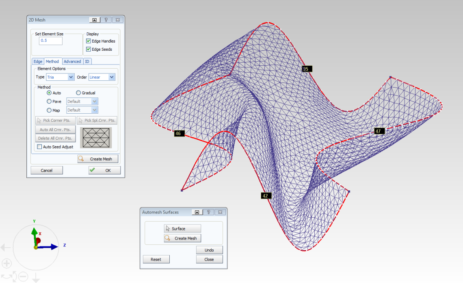
Task: Open the Pave Default dropdown
Action: [82, 101]
